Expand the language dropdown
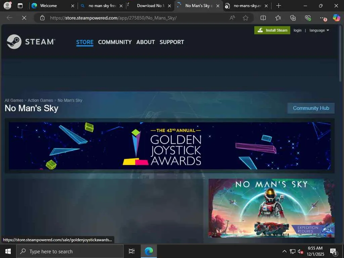 [319, 30]
